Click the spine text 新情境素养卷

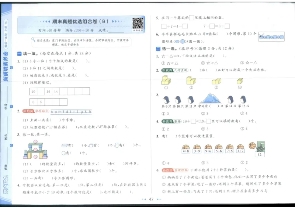tap(6, 67)
